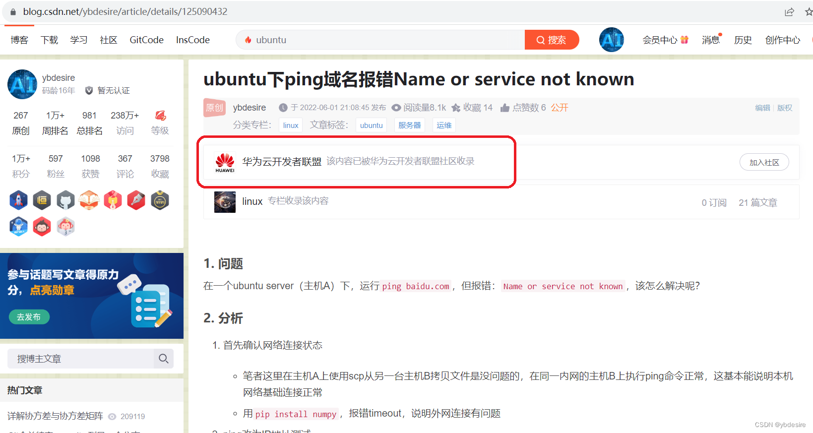This screenshot has height=433, width=813.
Task: Click the 597 粉丝 stat
Action: point(56,166)
